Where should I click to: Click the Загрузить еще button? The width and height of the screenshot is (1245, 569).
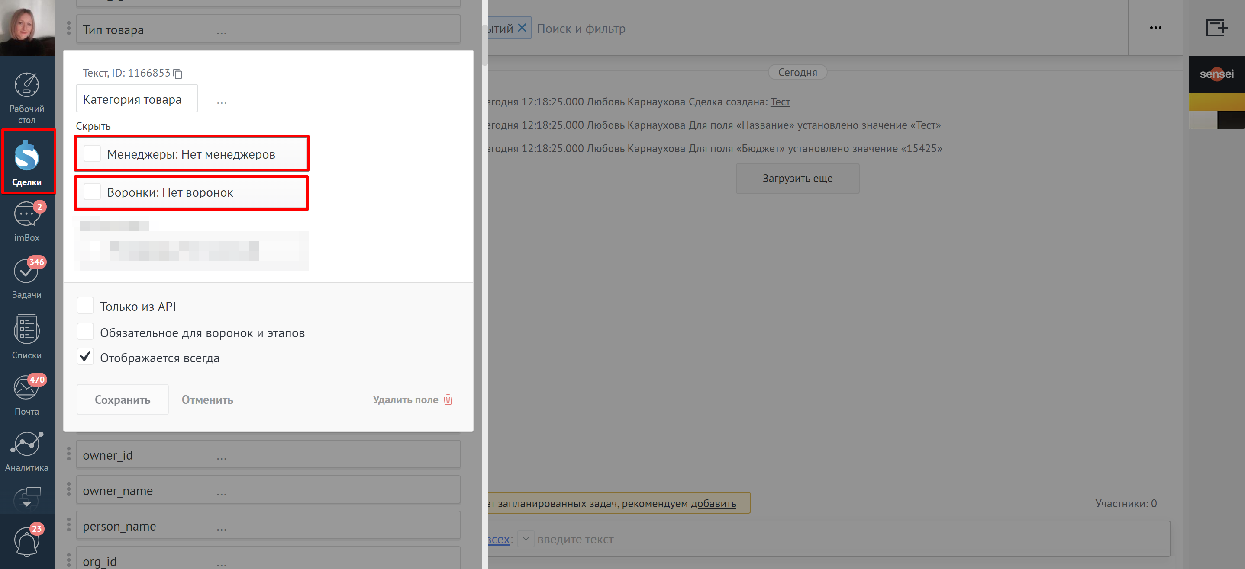click(x=797, y=179)
